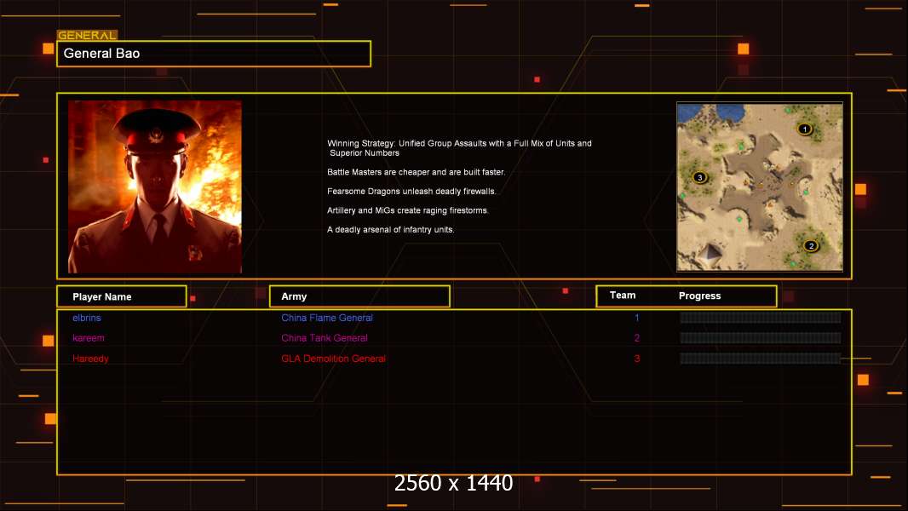Click the Team column label
Image resolution: width=908 pixels, height=511 pixels.
pos(623,296)
